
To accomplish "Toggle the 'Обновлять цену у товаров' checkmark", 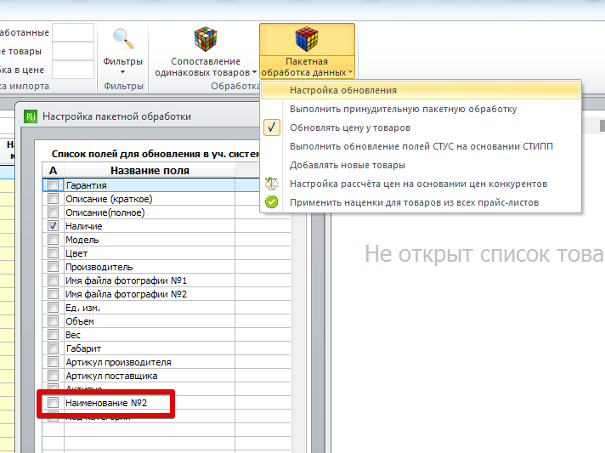I will point(272,127).
